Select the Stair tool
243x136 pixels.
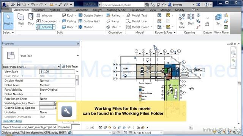112,27
